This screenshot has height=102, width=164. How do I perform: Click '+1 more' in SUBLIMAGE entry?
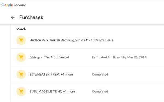click(x=69, y=91)
